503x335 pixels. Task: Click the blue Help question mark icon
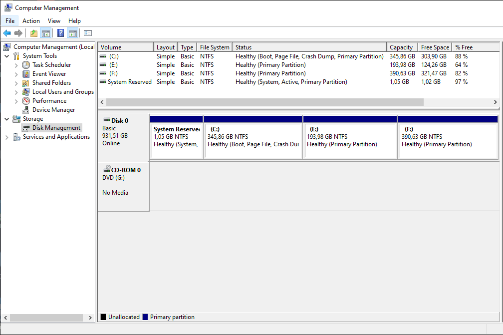click(x=60, y=33)
